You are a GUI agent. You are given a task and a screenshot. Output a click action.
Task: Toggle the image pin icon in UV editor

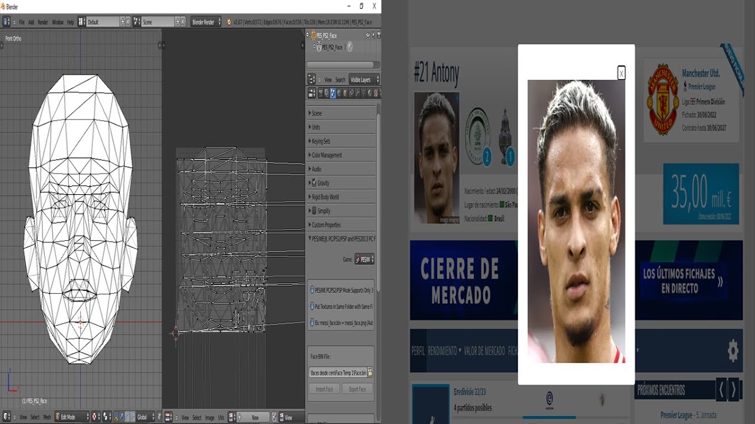coord(274,417)
